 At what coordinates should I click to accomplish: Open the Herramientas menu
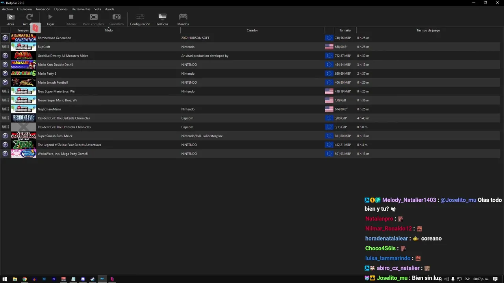[81, 9]
